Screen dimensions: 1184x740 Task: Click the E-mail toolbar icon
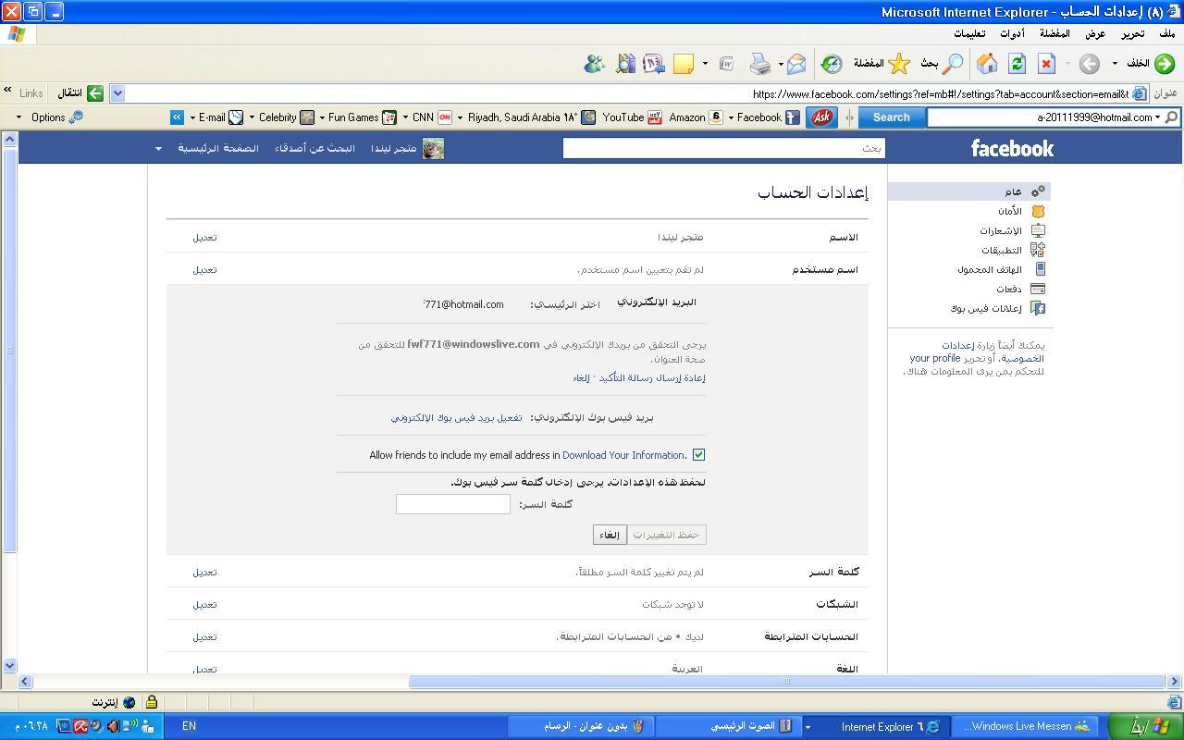236,117
